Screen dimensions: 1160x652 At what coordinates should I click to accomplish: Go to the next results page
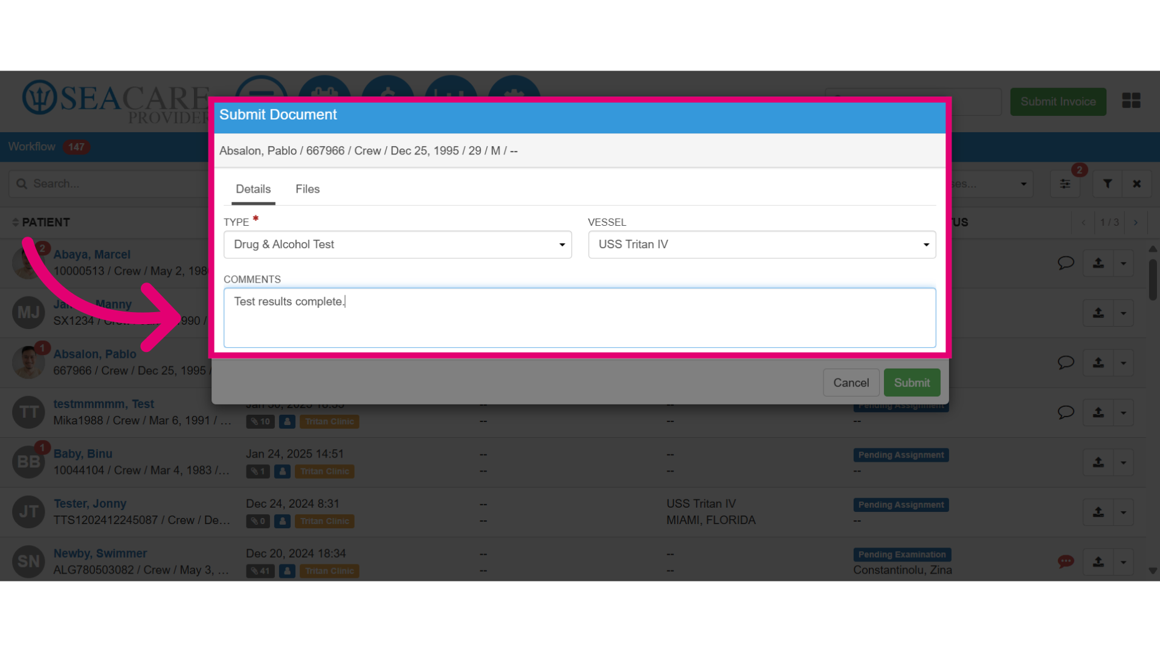click(1136, 223)
